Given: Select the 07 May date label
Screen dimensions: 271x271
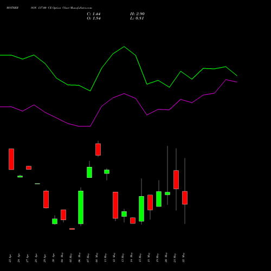Looking at the screenshot, I should (x=88, y=257).
